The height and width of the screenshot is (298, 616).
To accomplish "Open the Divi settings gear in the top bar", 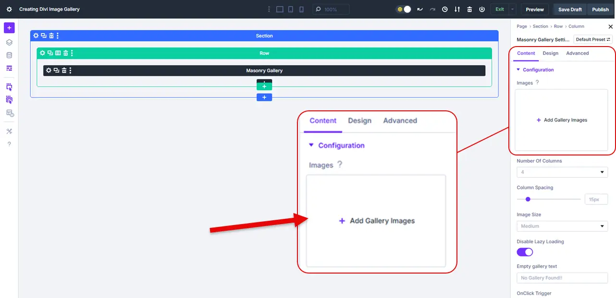I will (9, 9).
